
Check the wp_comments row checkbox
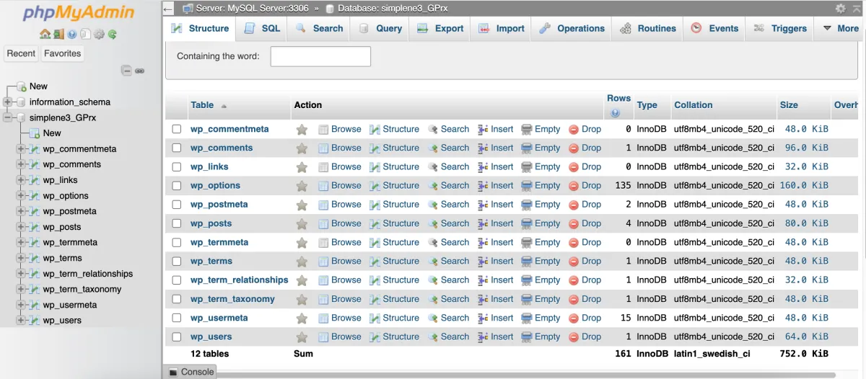click(177, 148)
